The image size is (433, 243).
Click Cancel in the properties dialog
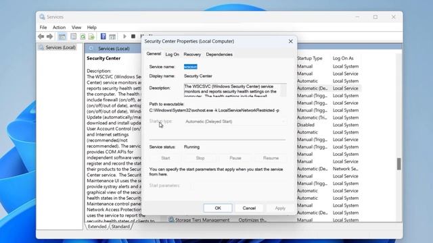(249, 208)
